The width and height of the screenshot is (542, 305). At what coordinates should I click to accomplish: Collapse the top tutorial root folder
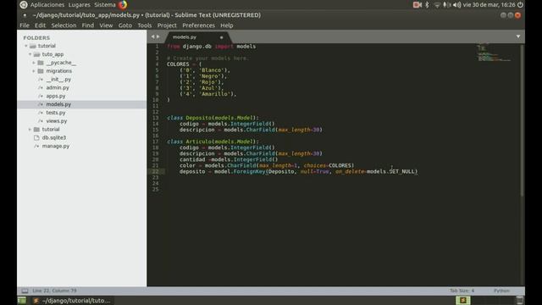(x=26, y=46)
